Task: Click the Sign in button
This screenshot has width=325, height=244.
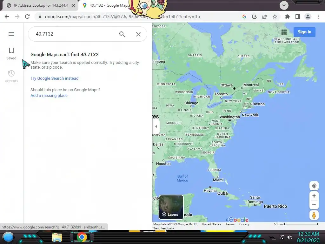Action: click(304, 32)
